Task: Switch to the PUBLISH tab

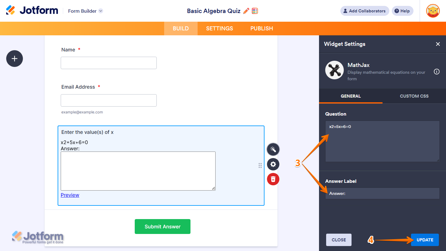Action: point(261,28)
